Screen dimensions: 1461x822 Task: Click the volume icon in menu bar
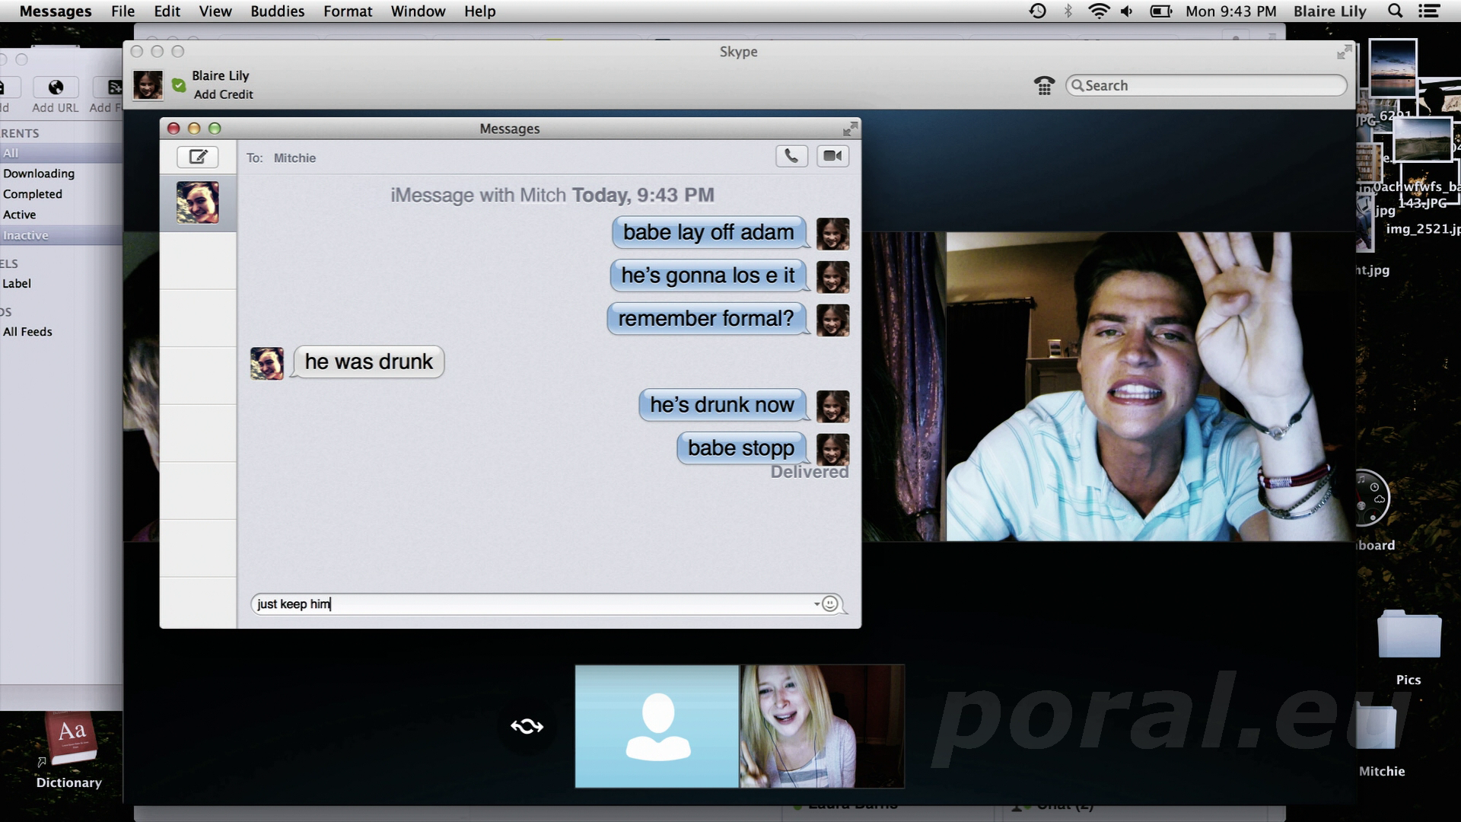(1127, 11)
